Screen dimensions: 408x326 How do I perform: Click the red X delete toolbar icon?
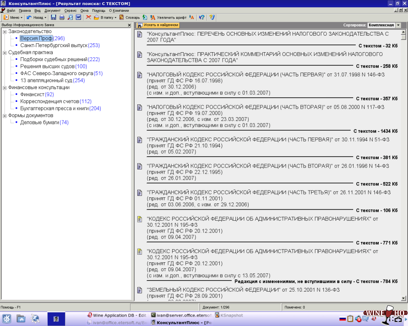(88, 17)
